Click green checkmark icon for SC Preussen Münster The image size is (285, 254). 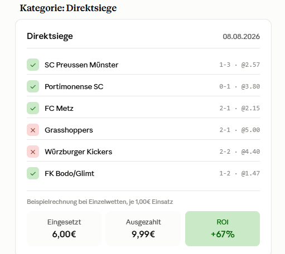tap(33, 65)
